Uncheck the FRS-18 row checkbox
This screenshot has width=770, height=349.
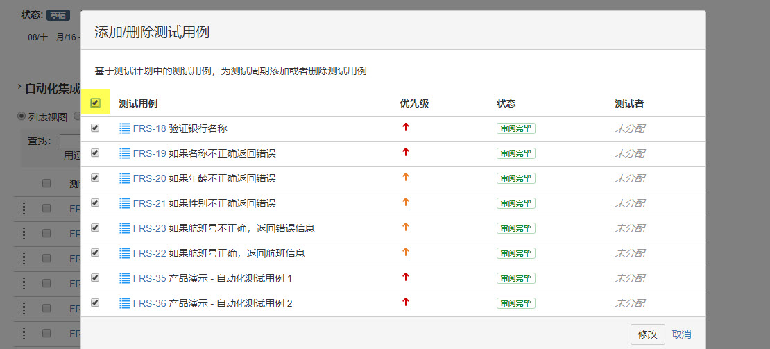95,128
